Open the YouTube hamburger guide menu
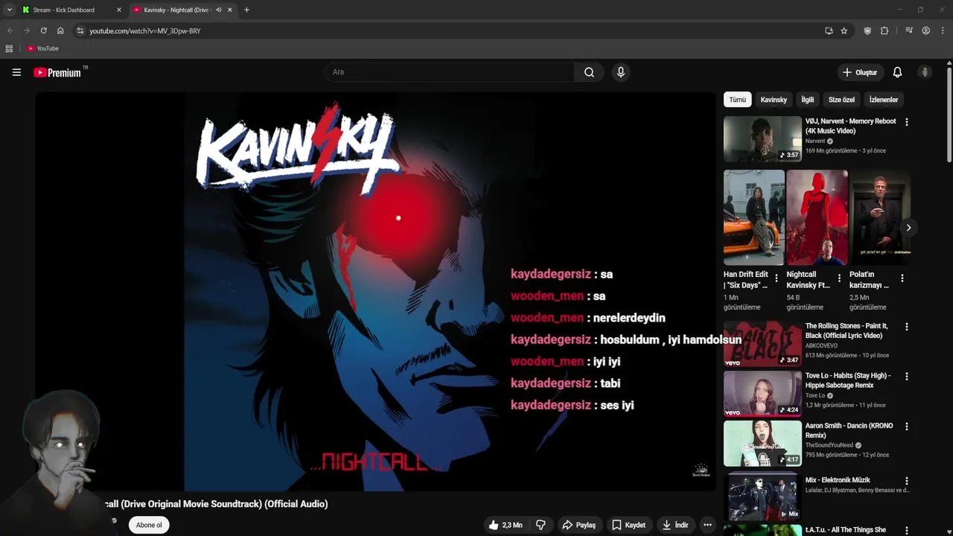953x536 pixels. click(x=16, y=72)
